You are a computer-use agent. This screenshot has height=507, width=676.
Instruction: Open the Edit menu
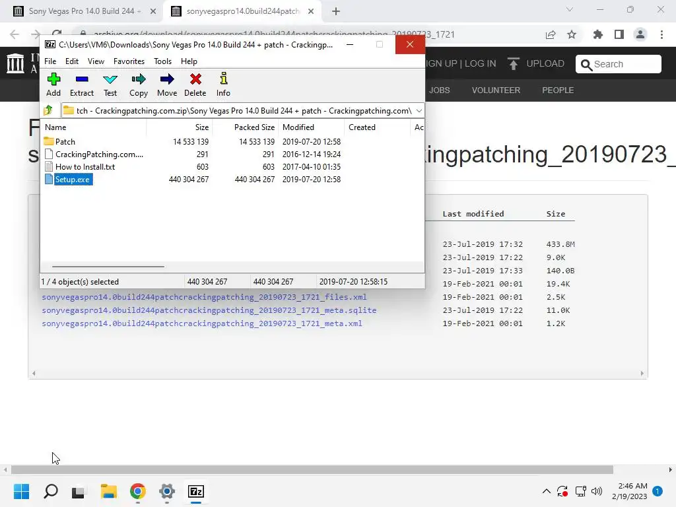point(71,61)
